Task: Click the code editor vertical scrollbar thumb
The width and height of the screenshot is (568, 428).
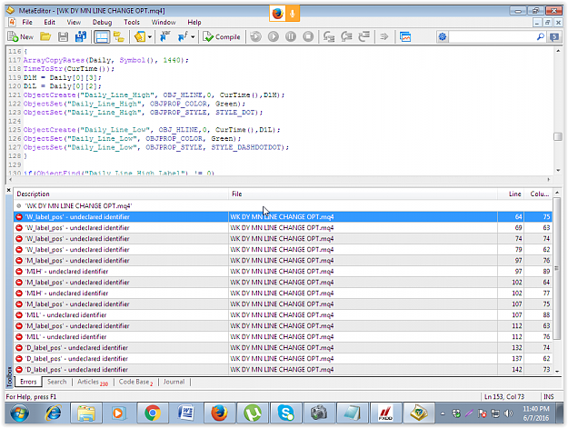Action: pos(558,136)
